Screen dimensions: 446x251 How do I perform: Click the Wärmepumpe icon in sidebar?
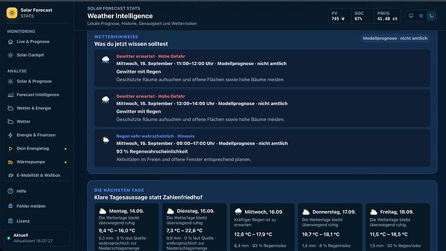pyautogui.click(x=10, y=162)
